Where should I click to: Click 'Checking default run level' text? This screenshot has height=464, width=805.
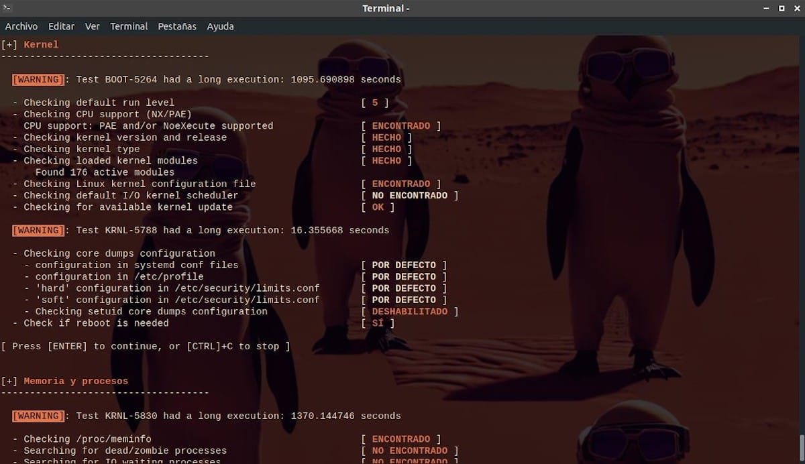tap(99, 103)
